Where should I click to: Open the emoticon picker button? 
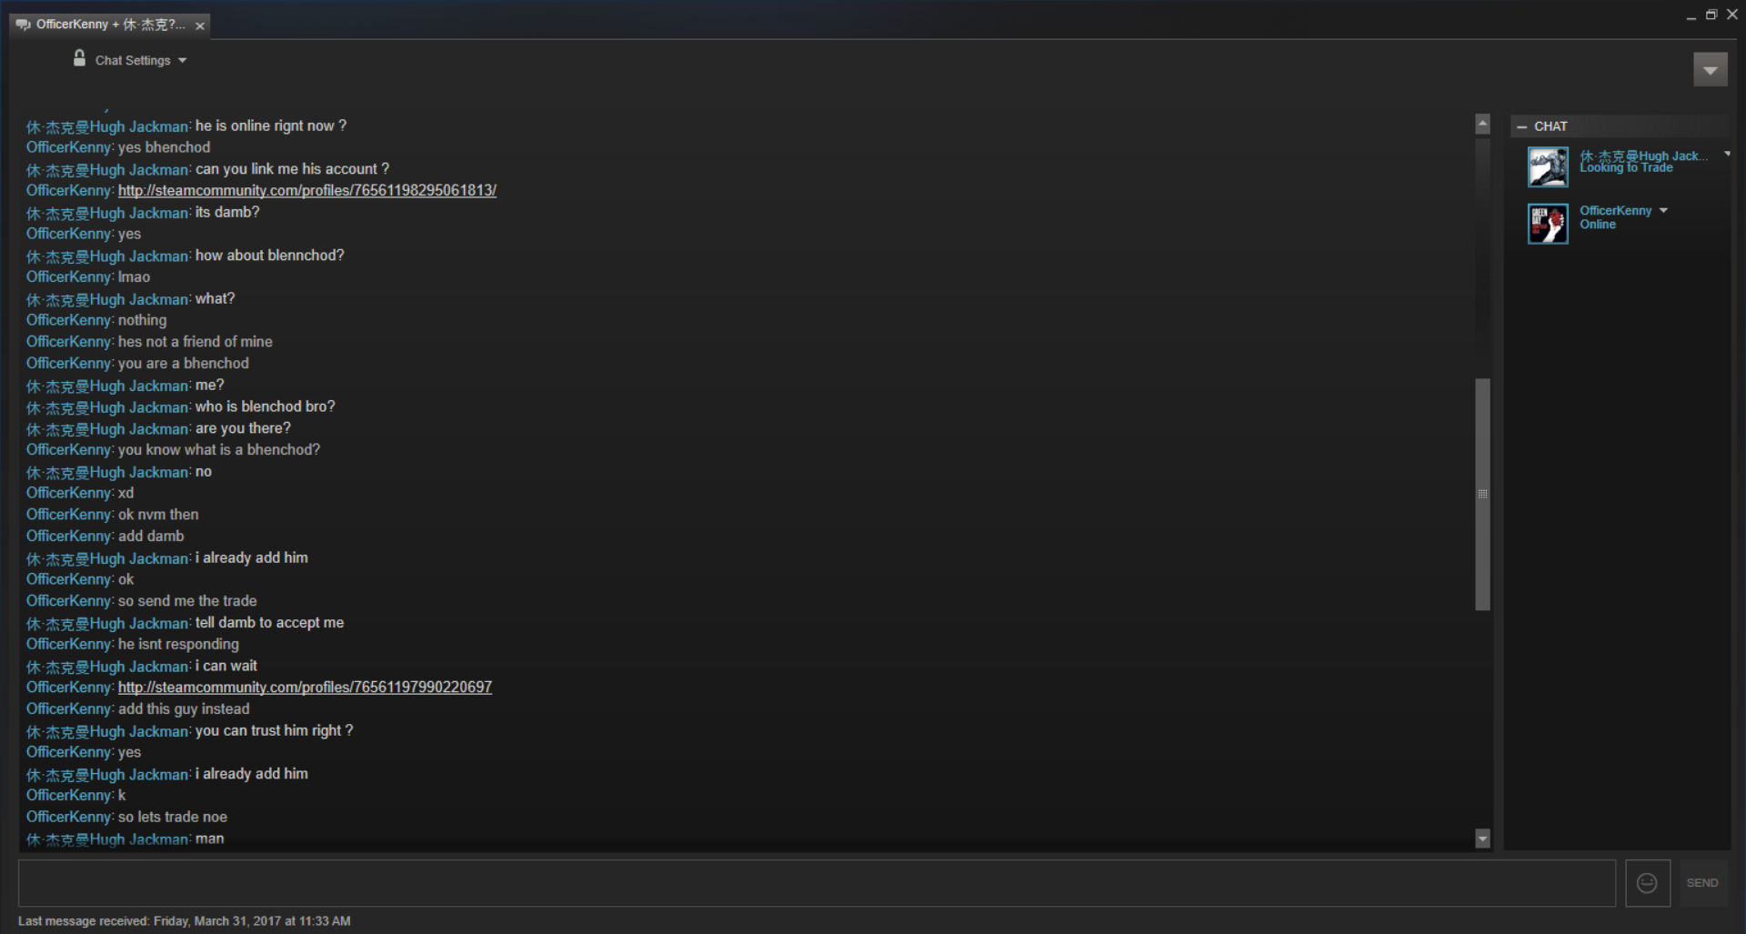(x=1647, y=883)
